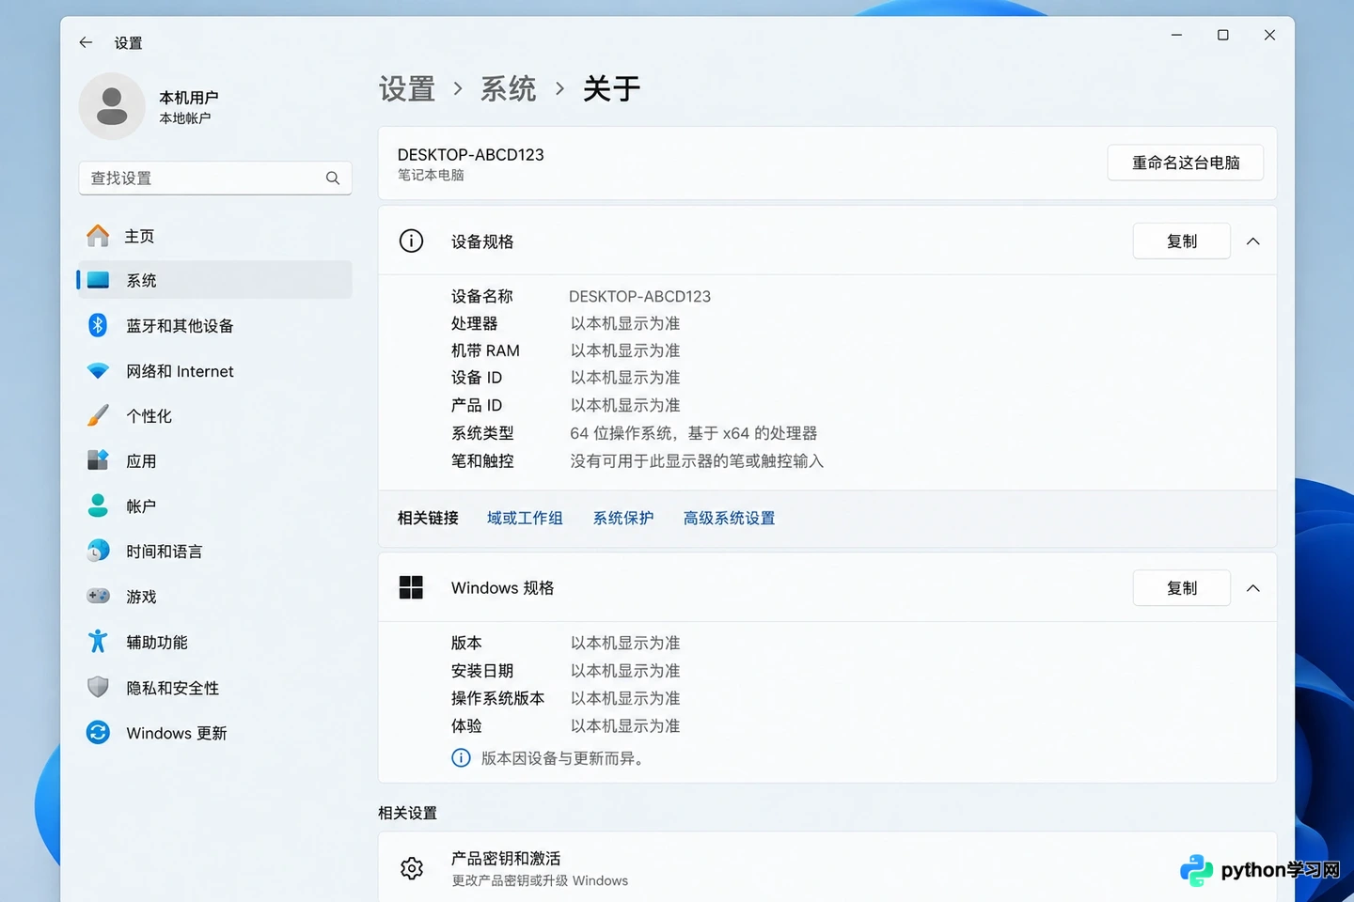Click the gear icon for 产品密钥和激活

(412, 868)
